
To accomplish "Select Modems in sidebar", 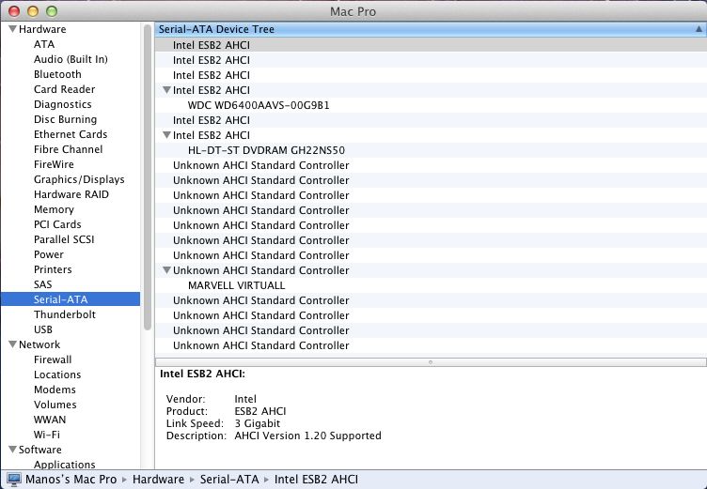I will pos(55,390).
